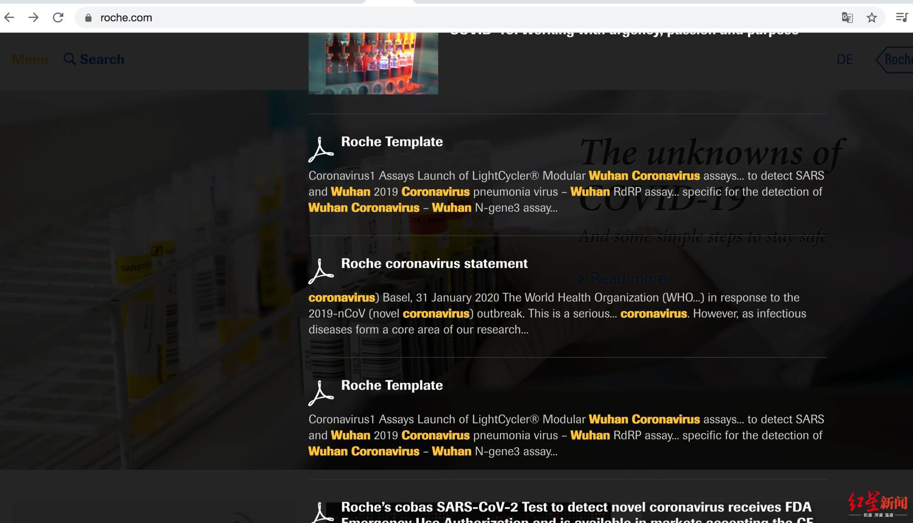Click 'Basel, 31 January 2020' snippet text
Image resolution: width=913 pixels, height=523 pixels.
[440, 298]
